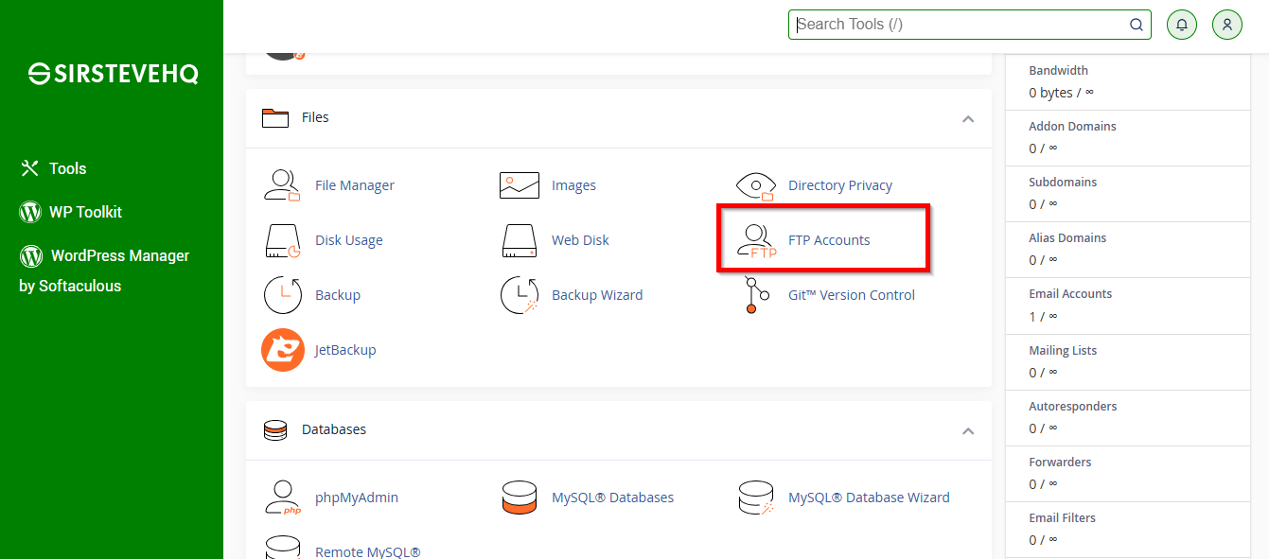Viewport: 1269px width, 559px height.
Task: Click the phpMyAdmin icon
Action: pyautogui.click(x=282, y=498)
